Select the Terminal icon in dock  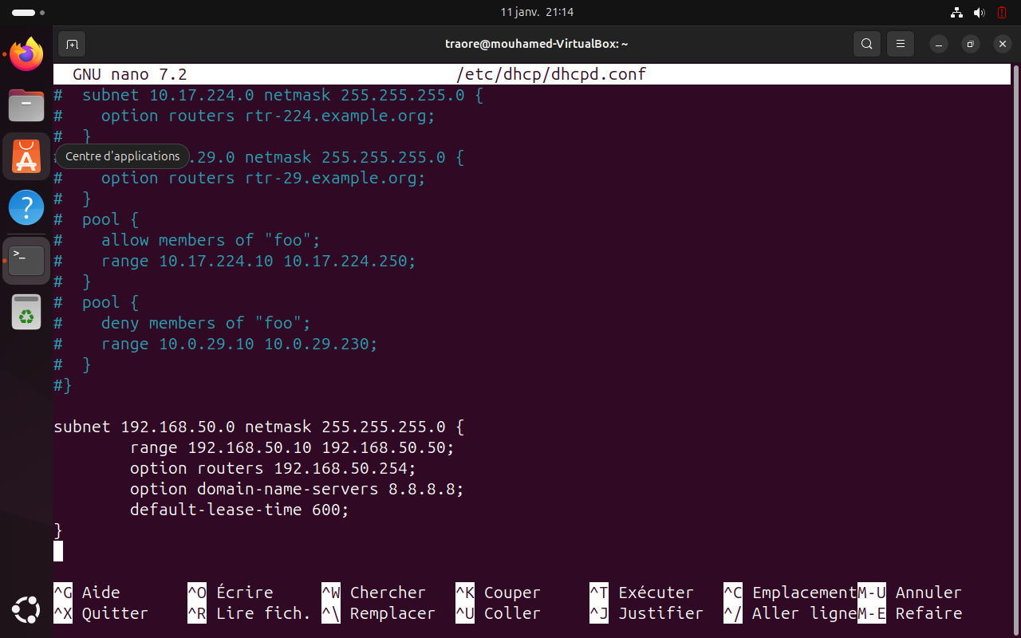coord(26,260)
